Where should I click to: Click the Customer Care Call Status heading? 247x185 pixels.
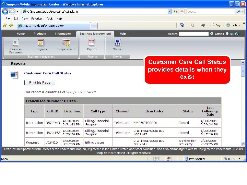[48, 73]
